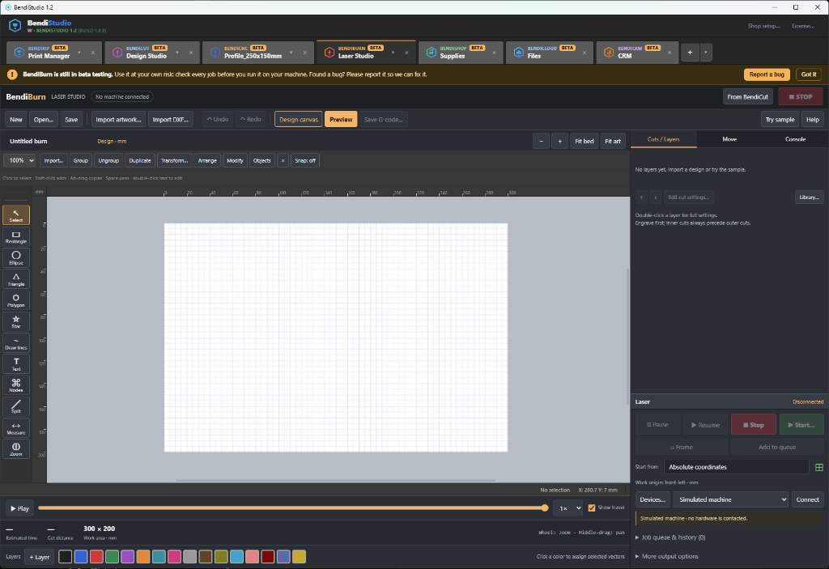Expand More output options section
This screenshot has width=829, height=569.
pyautogui.click(x=667, y=556)
